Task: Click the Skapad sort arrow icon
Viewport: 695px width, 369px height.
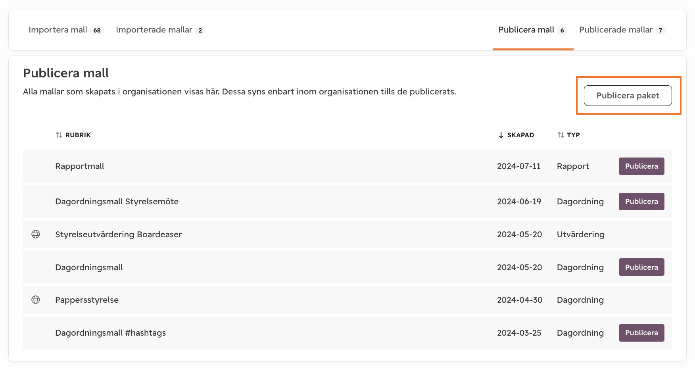Action: click(501, 135)
